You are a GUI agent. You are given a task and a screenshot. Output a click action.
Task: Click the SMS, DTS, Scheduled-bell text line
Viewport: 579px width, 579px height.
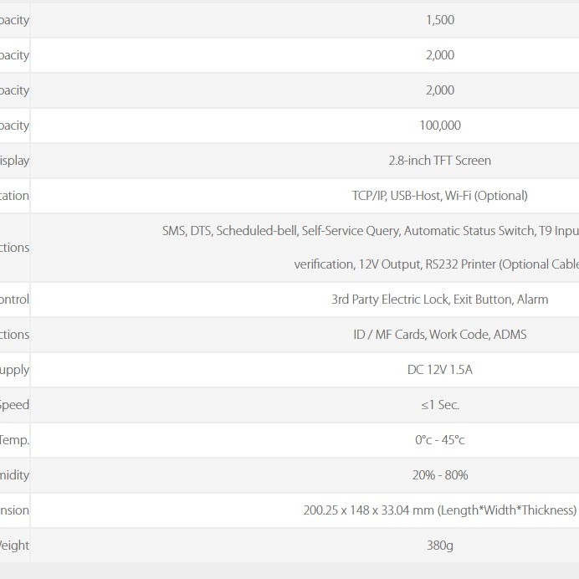[x=370, y=231]
